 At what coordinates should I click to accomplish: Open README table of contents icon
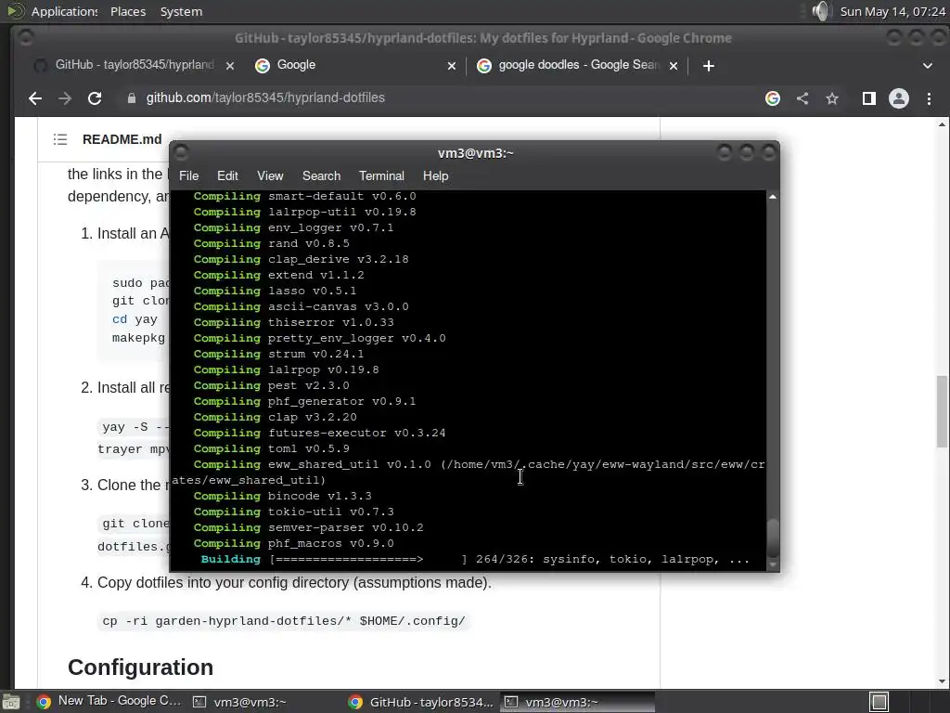[60, 139]
